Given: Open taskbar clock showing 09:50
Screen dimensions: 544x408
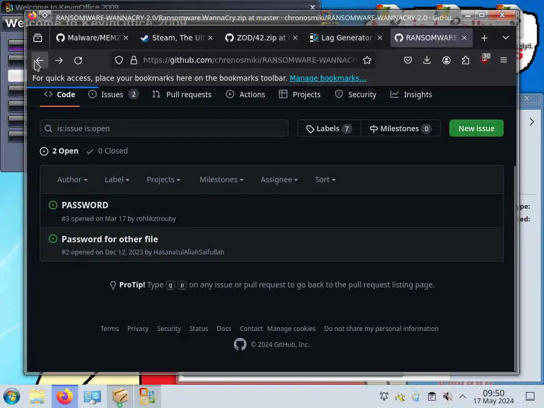Looking at the screenshot, I should pyautogui.click(x=494, y=397).
